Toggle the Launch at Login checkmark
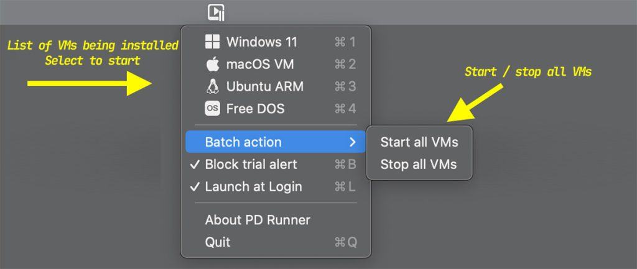The width and height of the screenshot is (637, 269). [195, 186]
